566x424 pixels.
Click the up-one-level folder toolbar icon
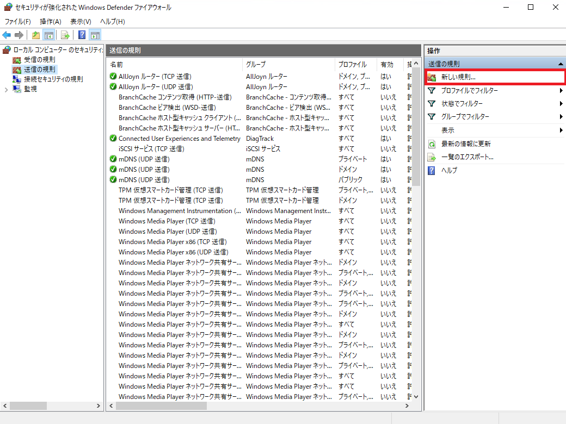36,35
